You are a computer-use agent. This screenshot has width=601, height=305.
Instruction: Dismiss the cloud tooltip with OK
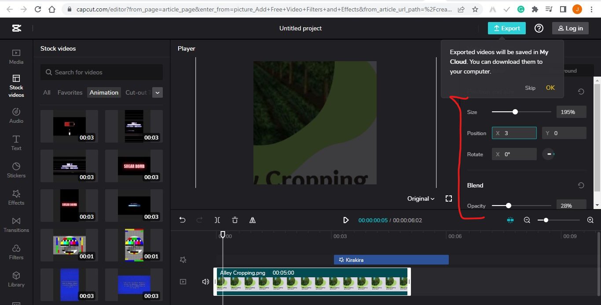coord(550,88)
